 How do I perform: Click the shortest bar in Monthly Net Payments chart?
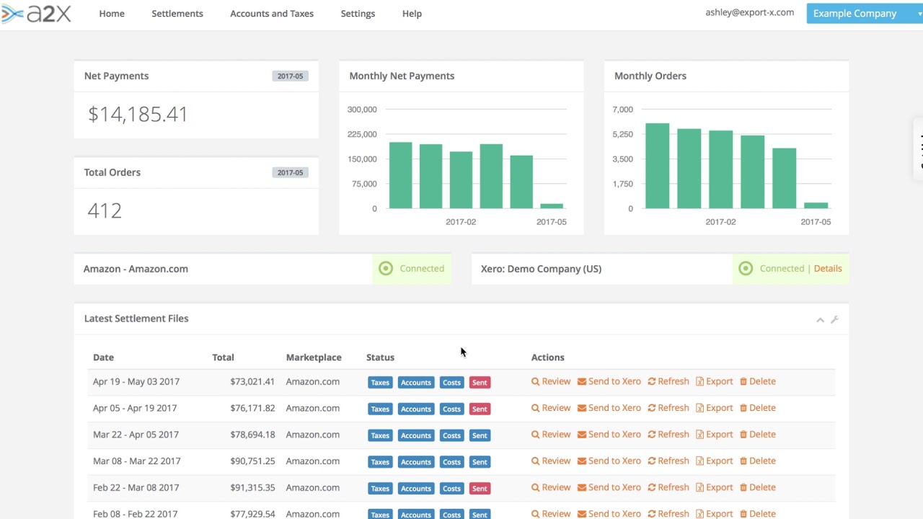pos(552,206)
